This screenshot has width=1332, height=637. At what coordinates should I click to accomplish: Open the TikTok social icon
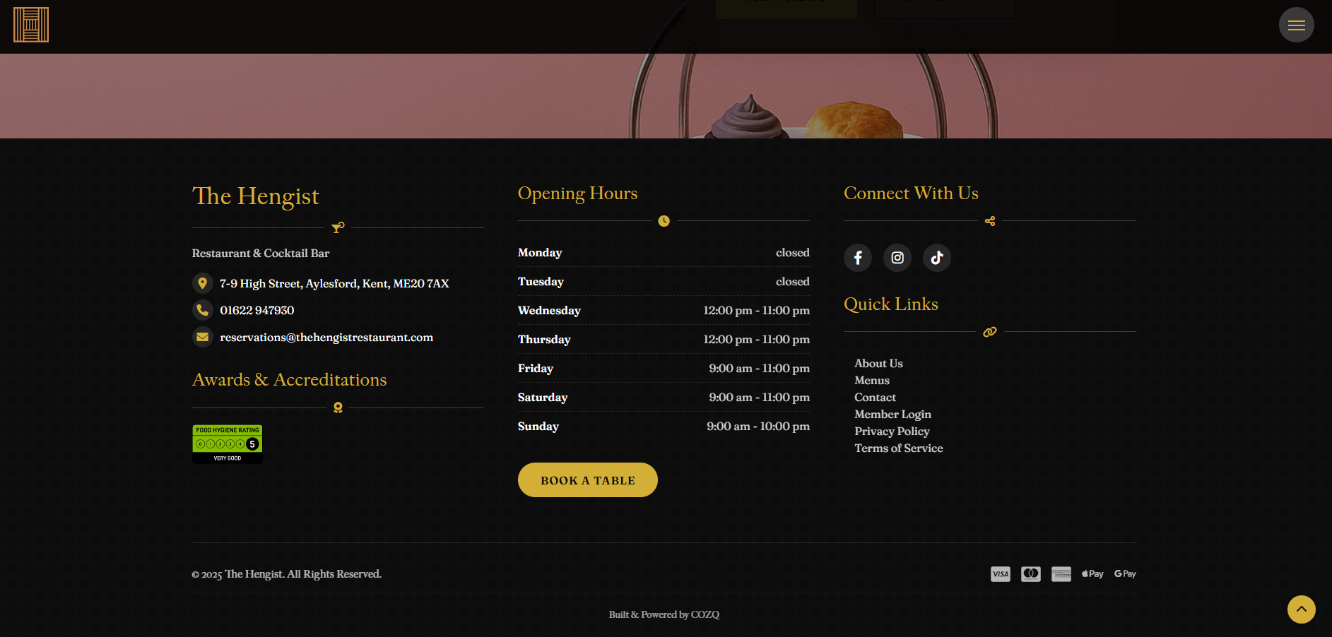[936, 258]
